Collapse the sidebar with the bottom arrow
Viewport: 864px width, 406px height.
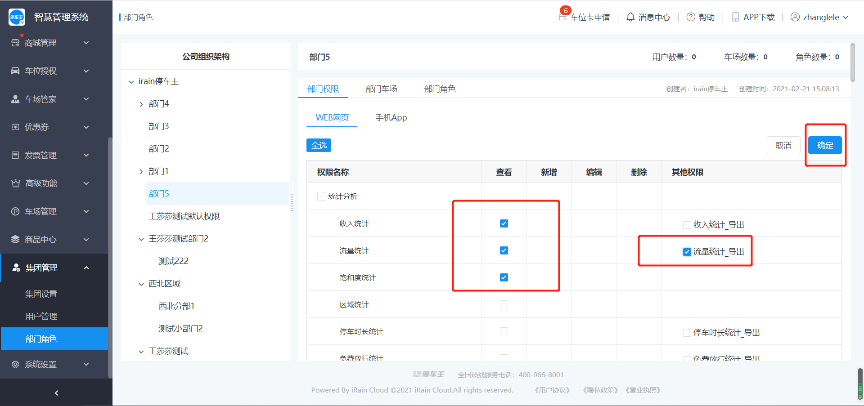point(56,393)
